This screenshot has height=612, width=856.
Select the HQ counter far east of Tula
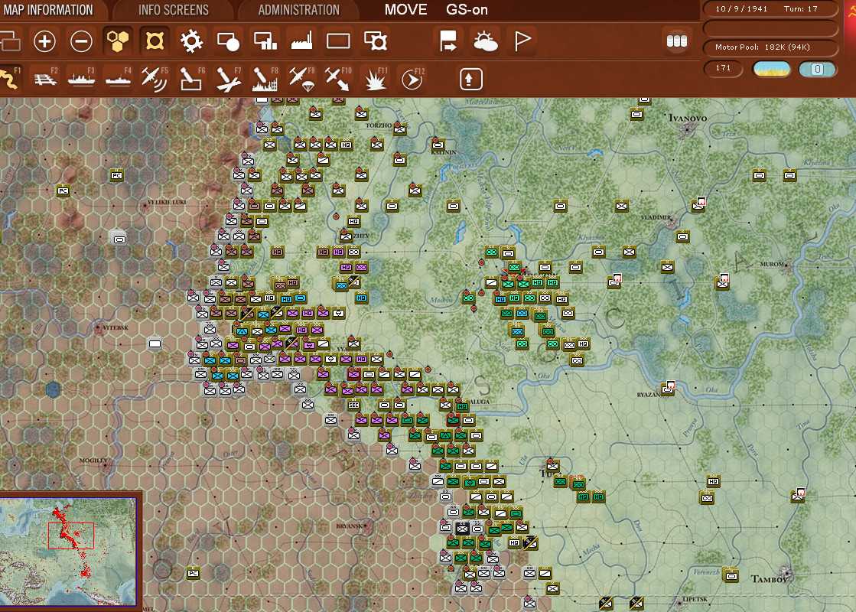coord(713,481)
